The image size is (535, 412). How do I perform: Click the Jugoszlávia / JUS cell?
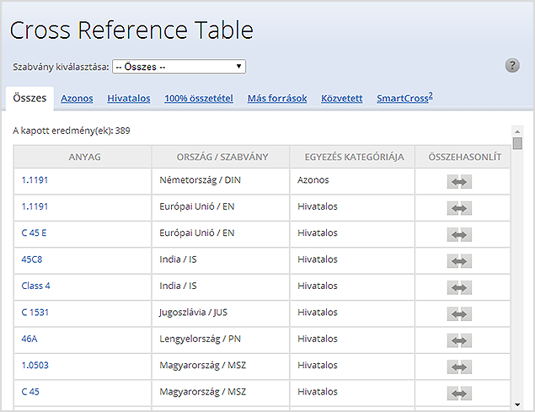pos(221,313)
